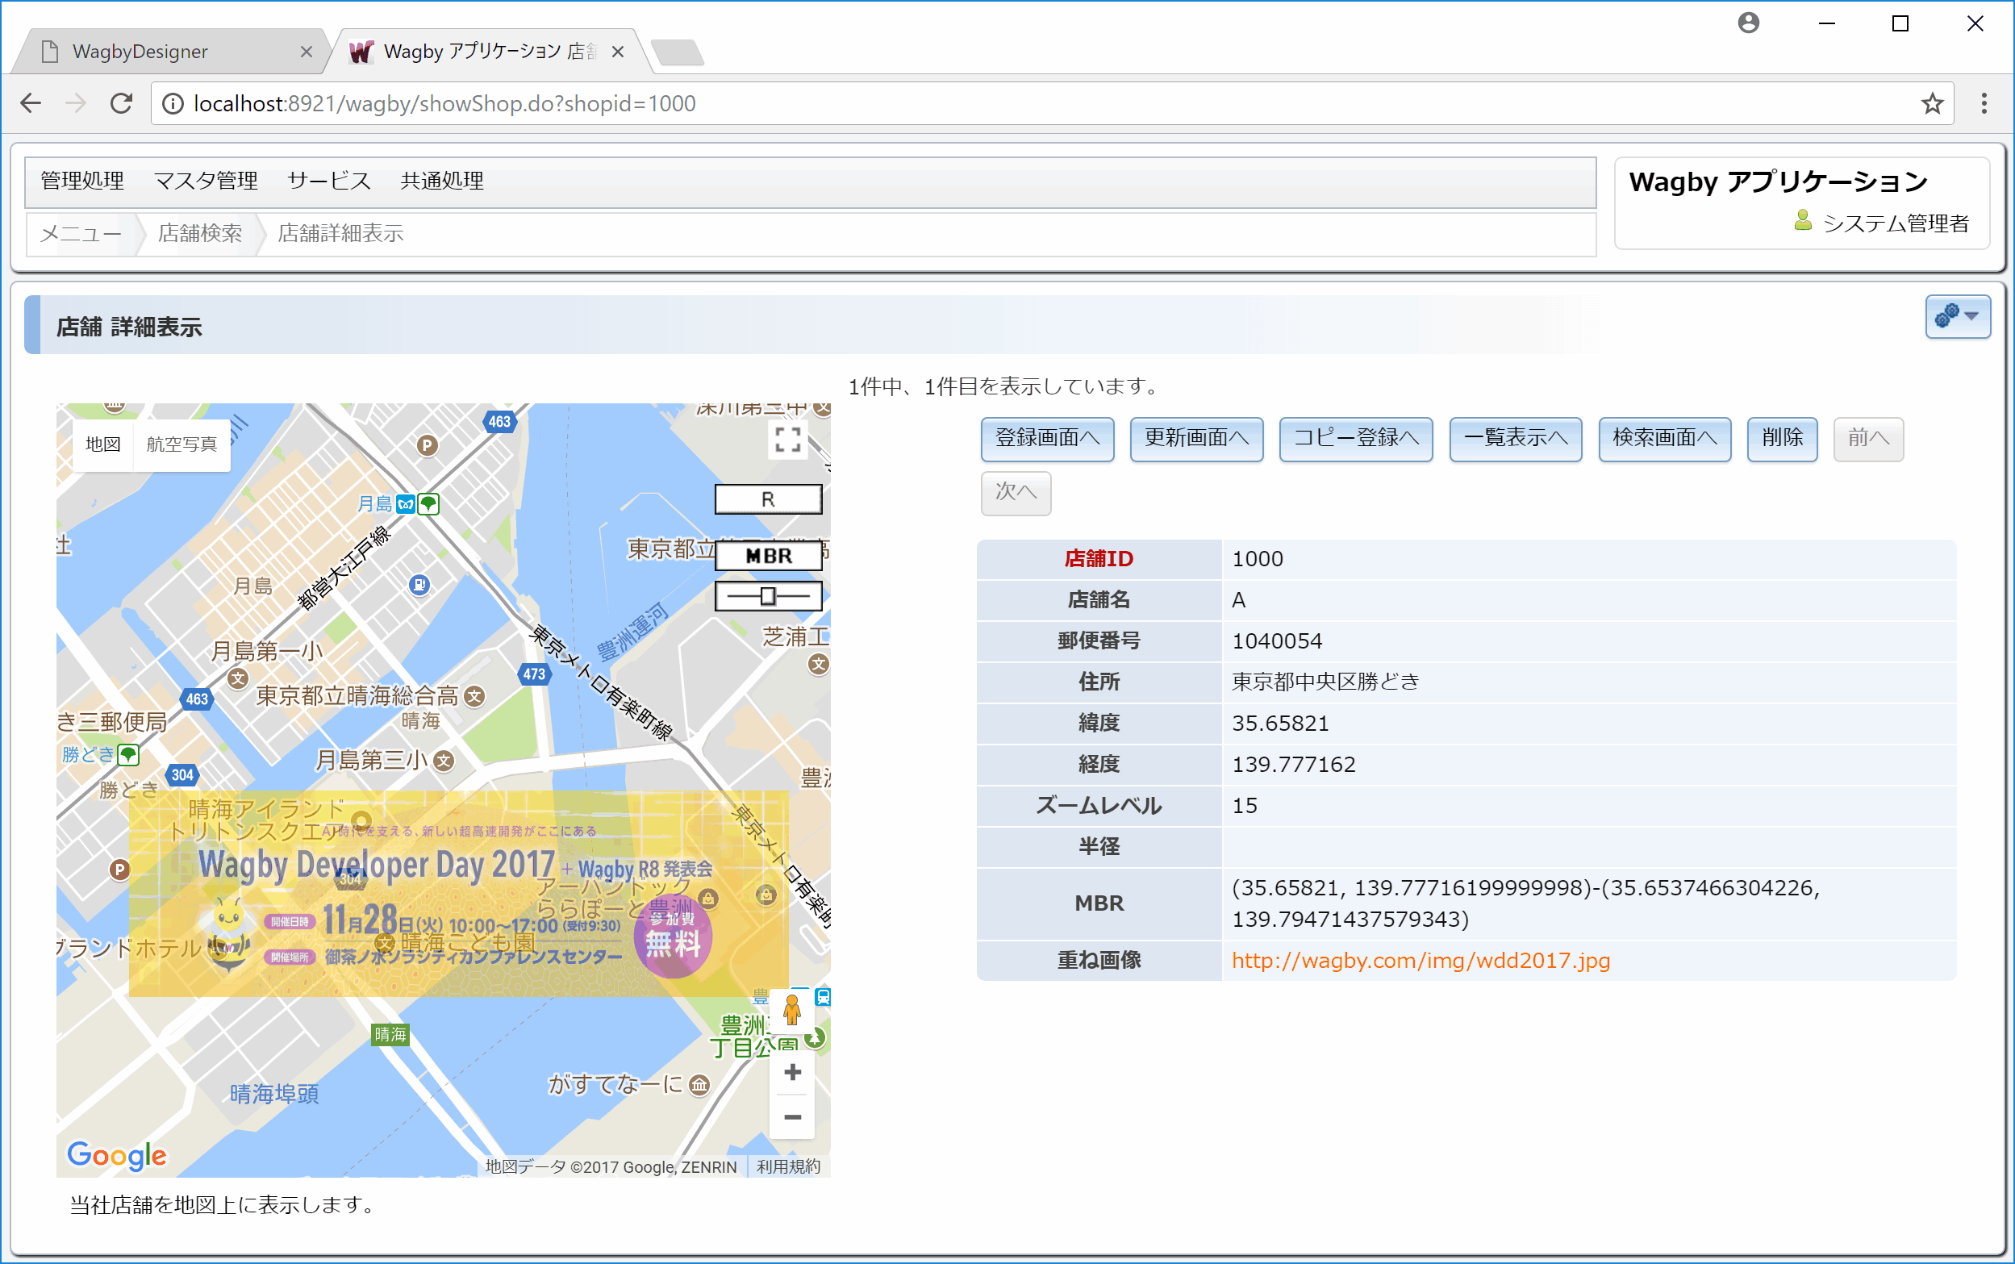Click the MBR button on the map
The image size is (2015, 1264).
768,556
